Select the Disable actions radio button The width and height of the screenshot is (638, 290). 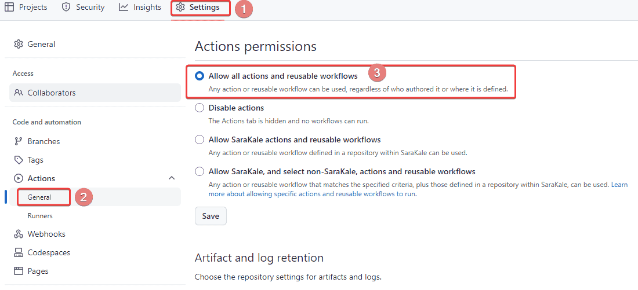[x=200, y=108]
